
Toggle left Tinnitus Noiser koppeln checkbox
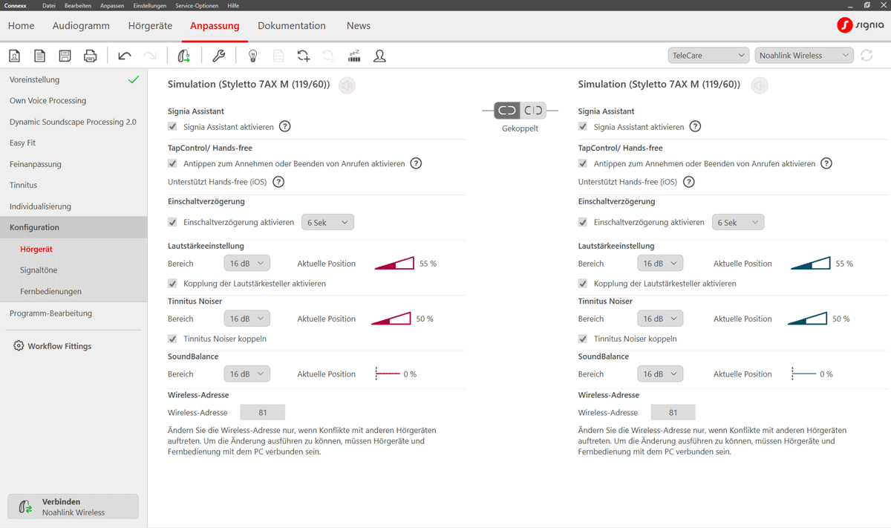pos(173,339)
